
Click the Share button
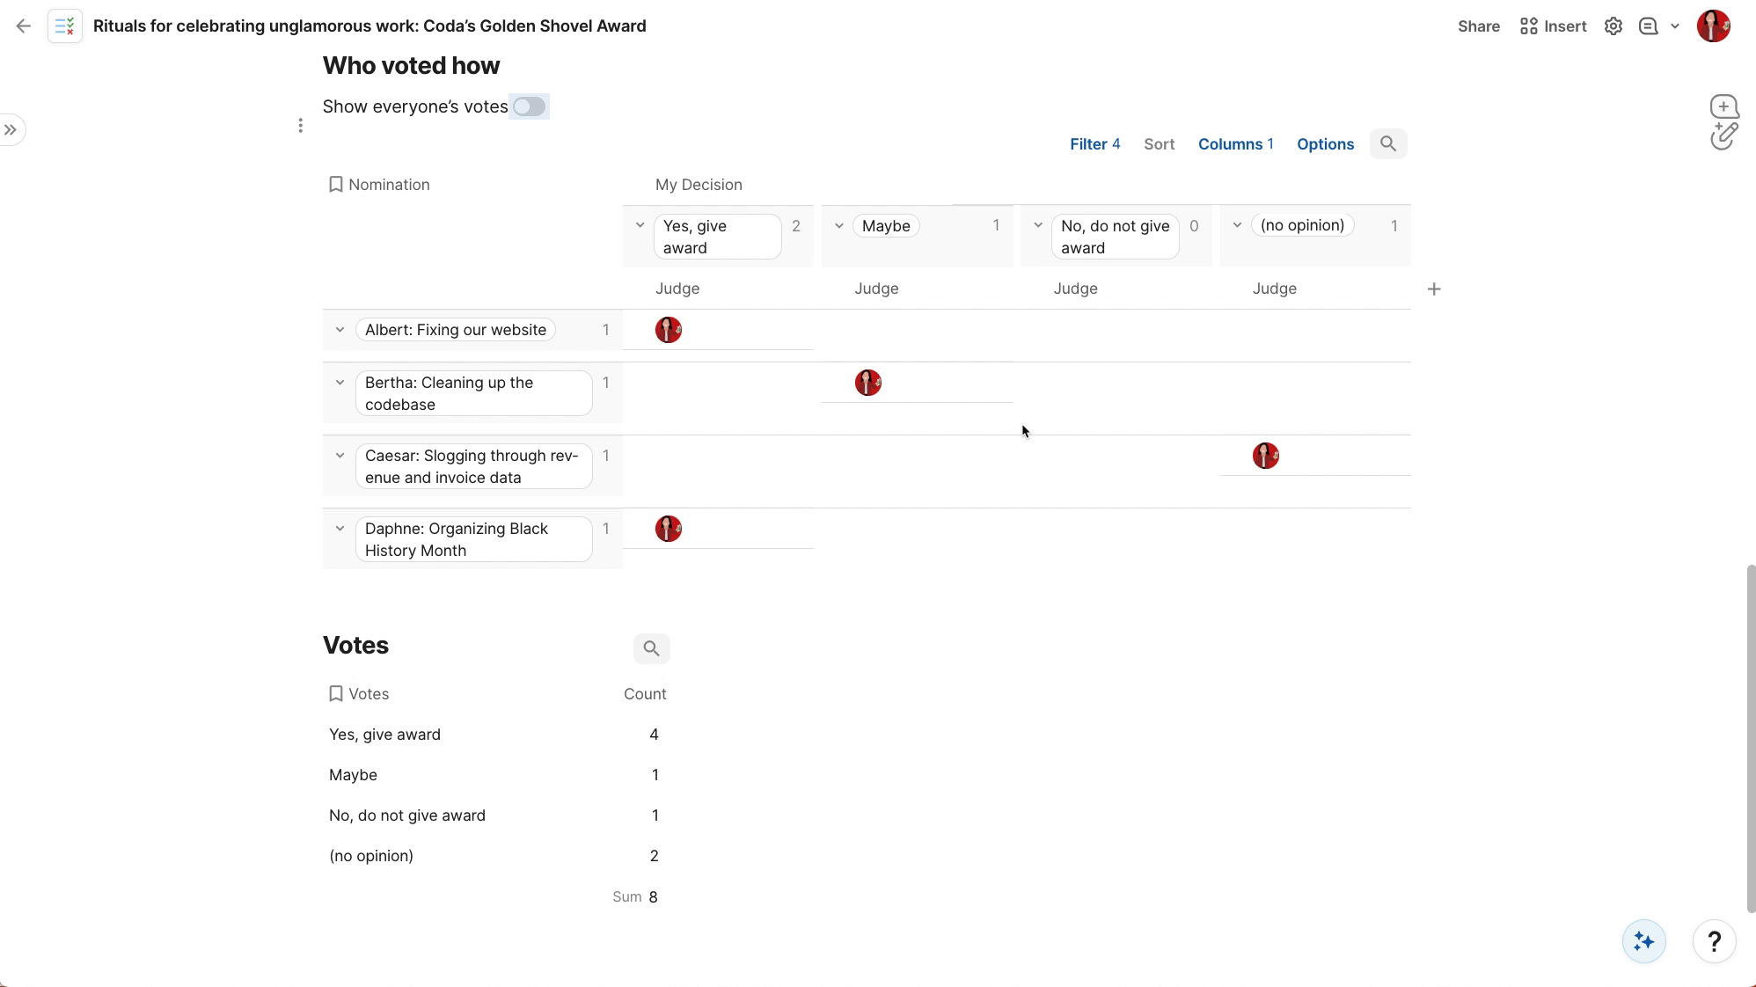pyautogui.click(x=1478, y=26)
